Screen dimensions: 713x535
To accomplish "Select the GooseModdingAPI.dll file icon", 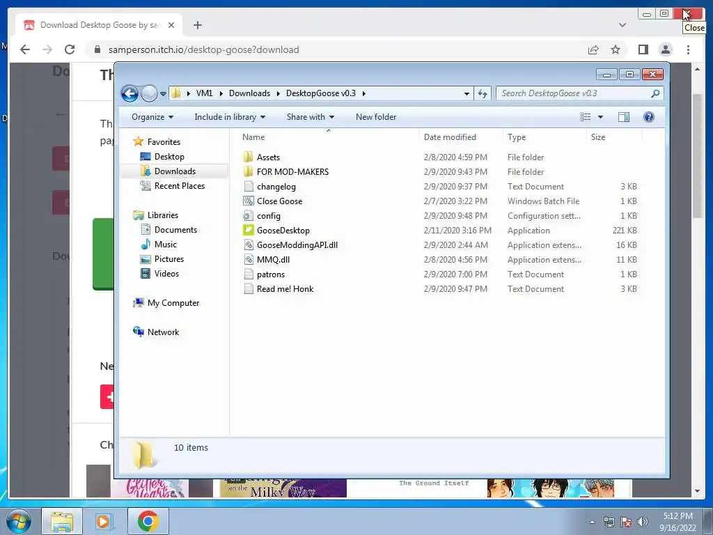I will pos(249,245).
